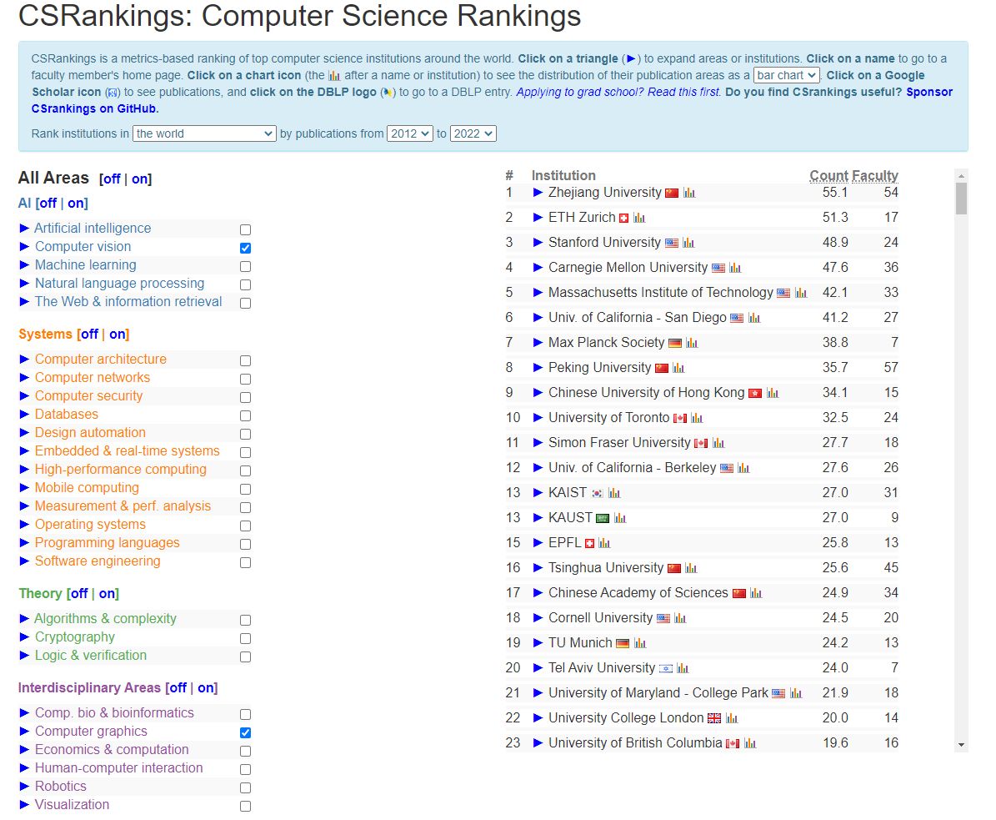Click the rankings list scrollbar thumb
996x820 pixels.
click(x=961, y=199)
